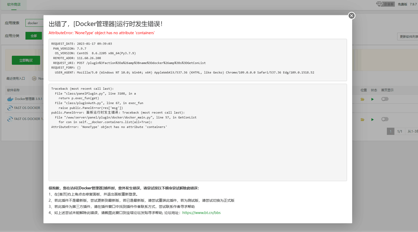Click troubleshooting step 1 text
Screen dimensions: 418x232
tap(94, 194)
